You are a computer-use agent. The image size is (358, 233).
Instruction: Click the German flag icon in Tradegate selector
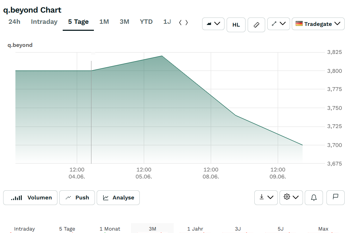299,23
